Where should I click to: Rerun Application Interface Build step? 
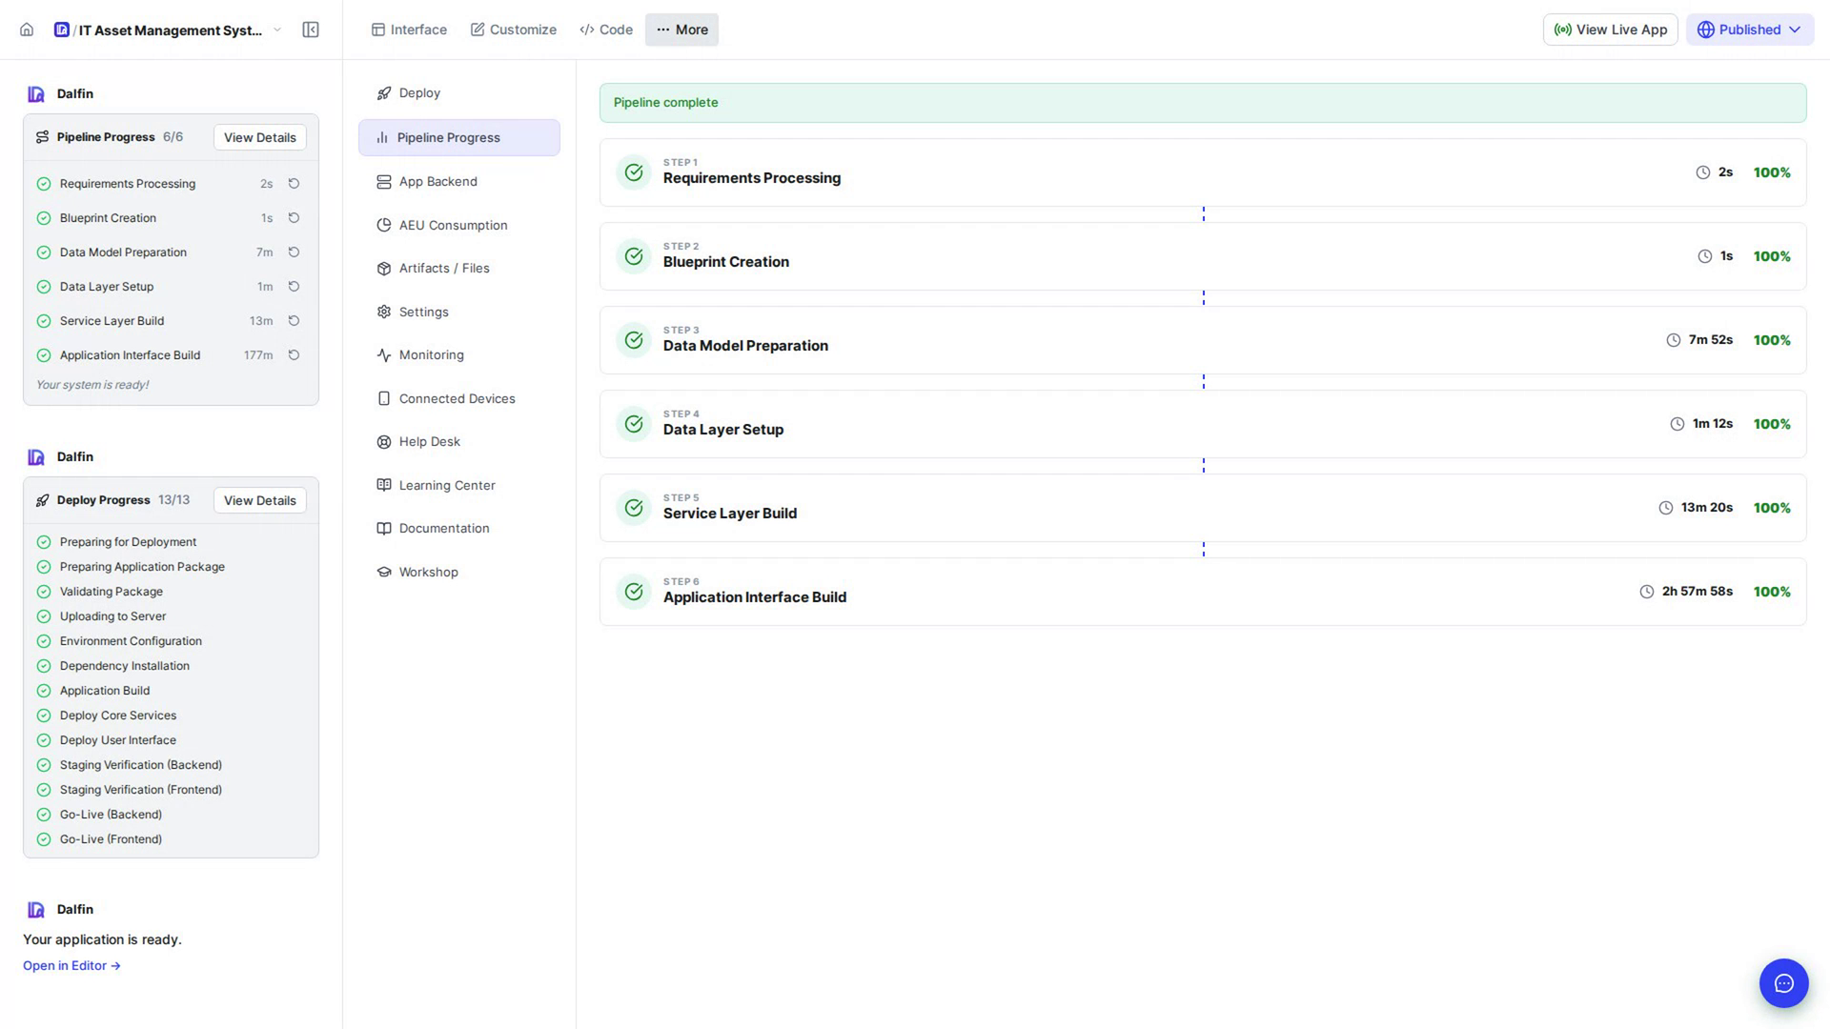pos(294,355)
